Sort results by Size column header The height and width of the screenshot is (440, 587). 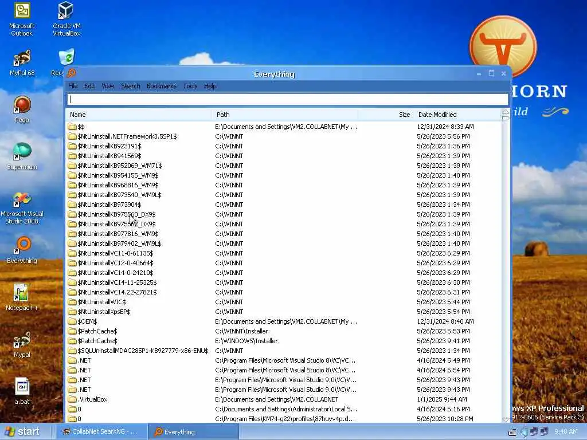pos(386,115)
